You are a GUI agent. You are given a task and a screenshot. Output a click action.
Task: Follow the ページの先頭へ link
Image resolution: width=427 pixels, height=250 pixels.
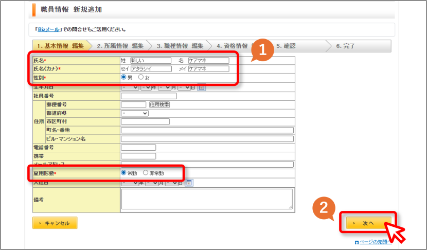(373, 242)
